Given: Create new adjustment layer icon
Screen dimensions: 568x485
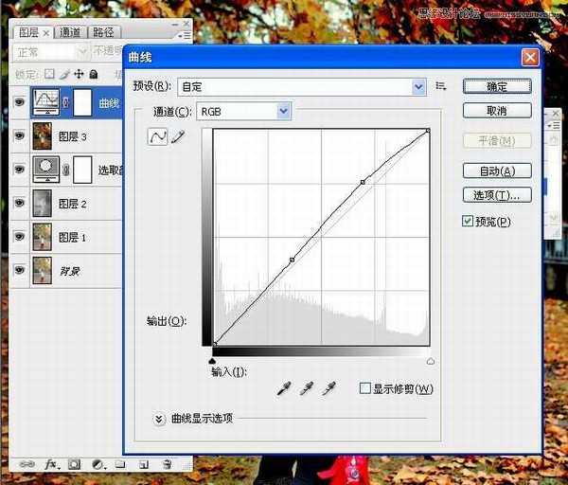Looking at the screenshot, I should point(98,464).
